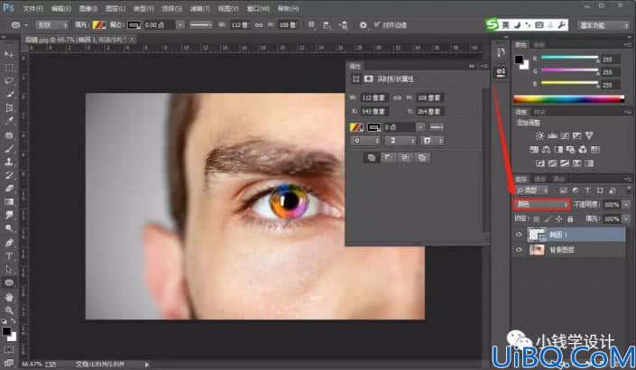Open the layer blend mode dropdown

tap(541, 205)
